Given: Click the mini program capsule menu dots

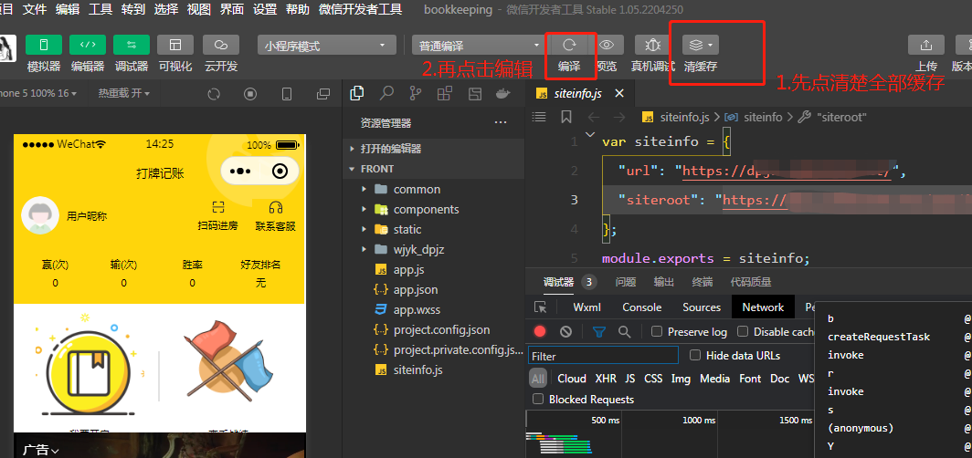Looking at the screenshot, I should (240, 171).
